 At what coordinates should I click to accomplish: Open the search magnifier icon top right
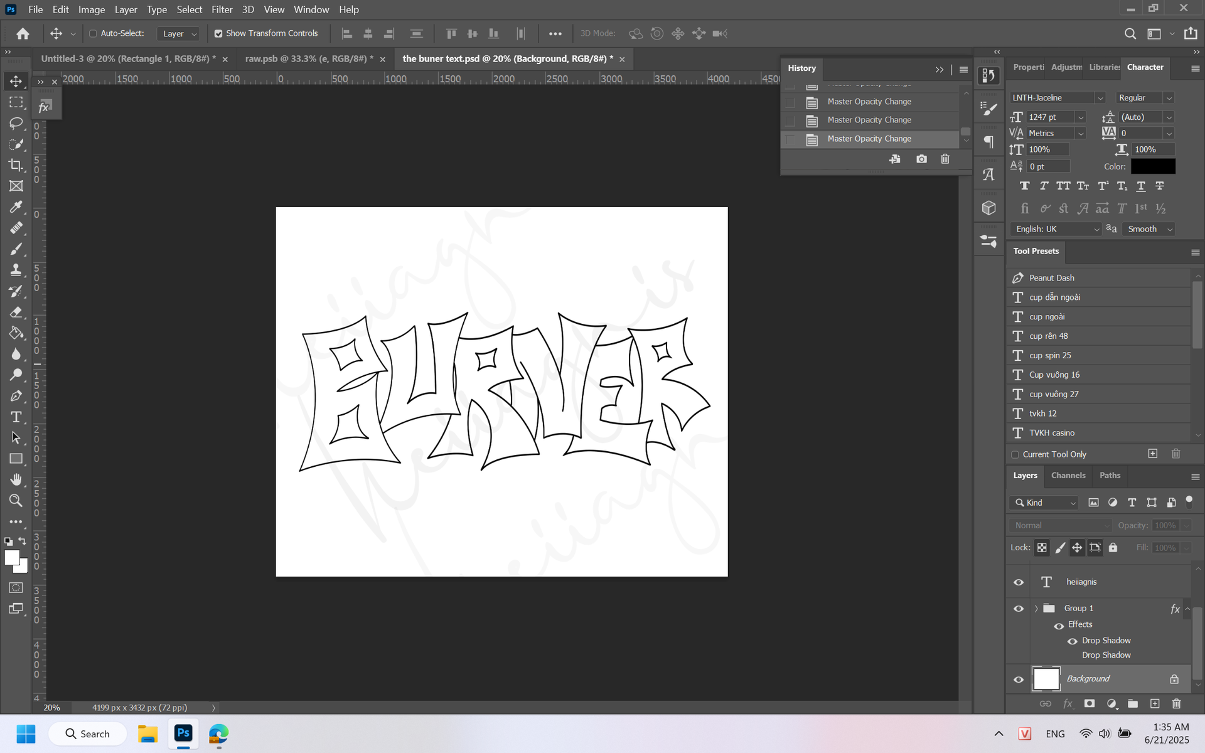[x=1130, y=34]
